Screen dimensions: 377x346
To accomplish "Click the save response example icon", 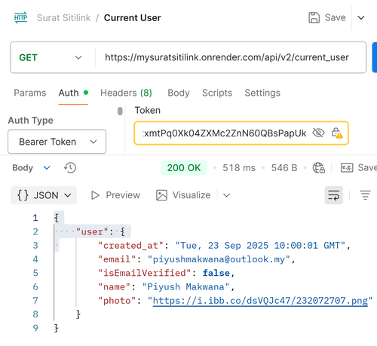I will click(347, 167).
